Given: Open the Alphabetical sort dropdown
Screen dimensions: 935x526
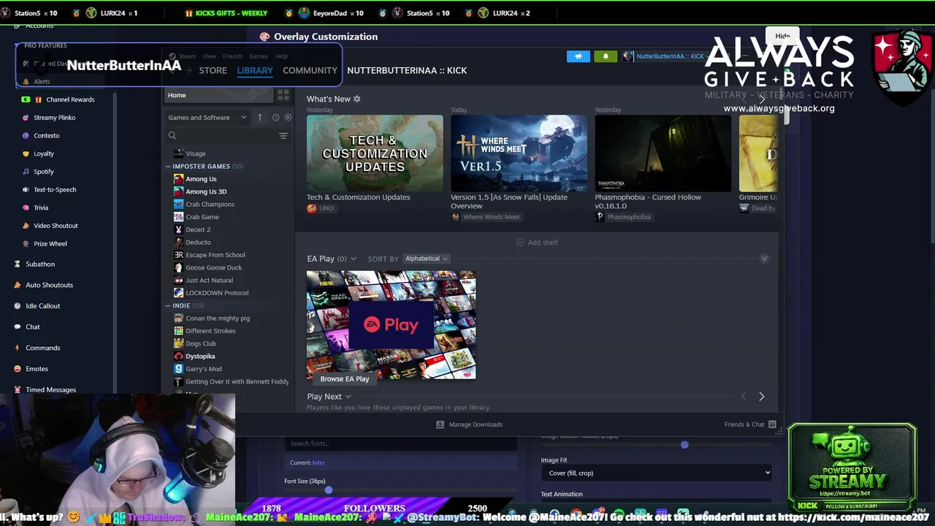Looking at the screenshot, I should (x=427, y=259).
